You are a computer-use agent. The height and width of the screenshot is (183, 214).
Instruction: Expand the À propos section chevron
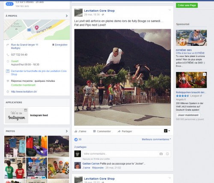click(x=67, y=16)
